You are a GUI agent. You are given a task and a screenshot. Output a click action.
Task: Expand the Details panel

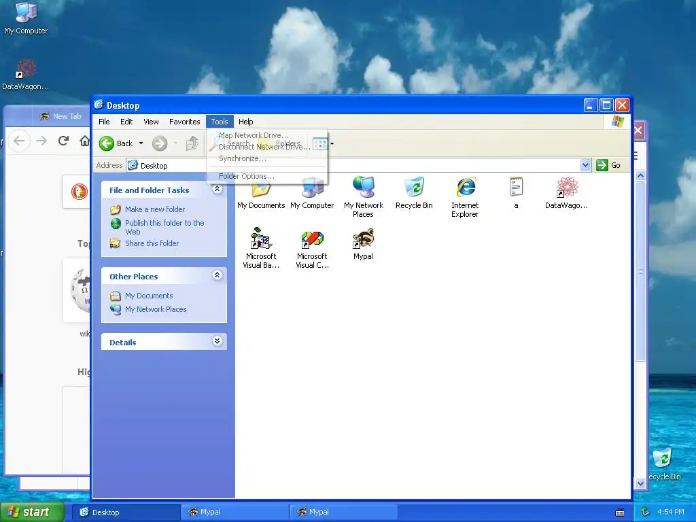(x=217, y=341)
